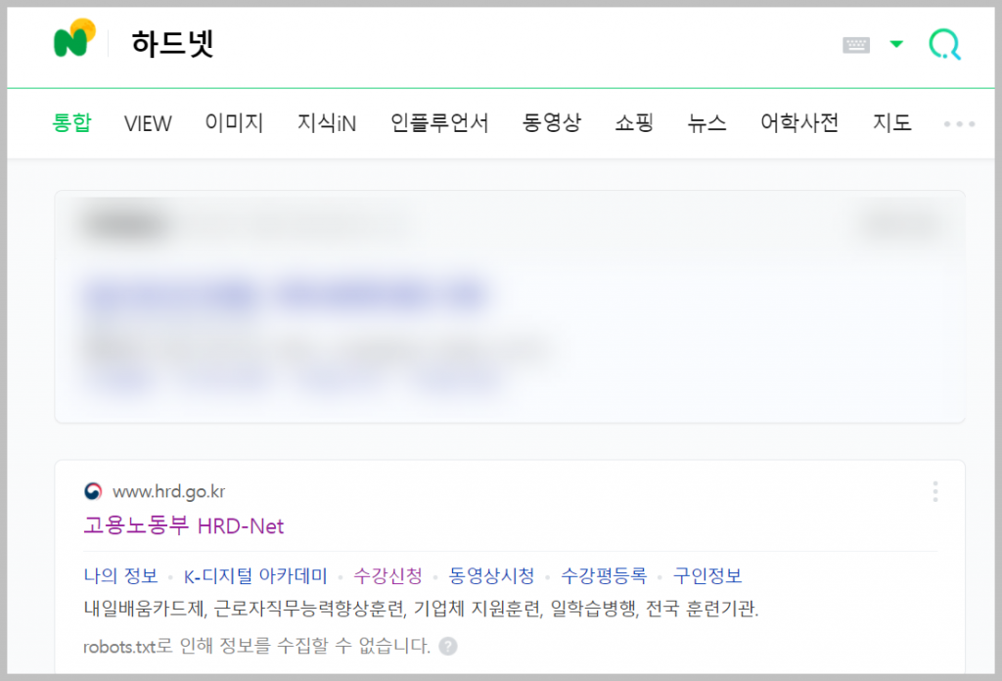Open the 이미지 tab
This screenshot has width=1002, height=681.
(234, 122)
